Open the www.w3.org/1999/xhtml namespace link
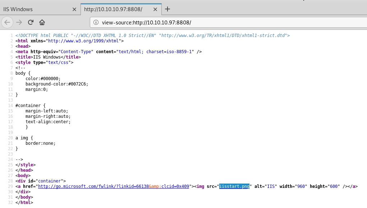Screen dimensions: 367x208 tap(83, 41)
